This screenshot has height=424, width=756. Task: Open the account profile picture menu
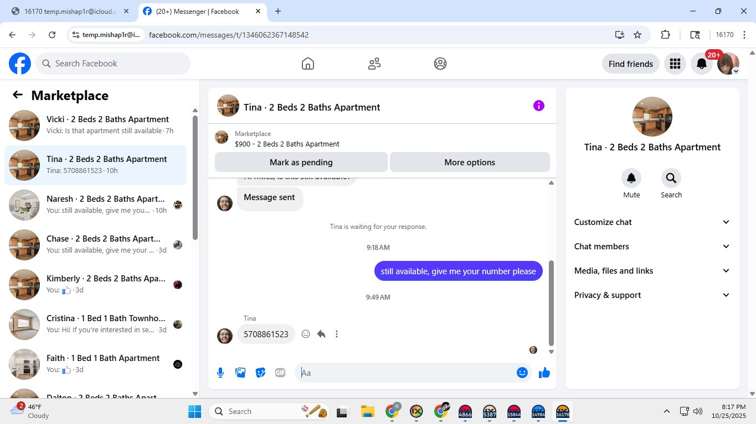[x=728, y=64]
